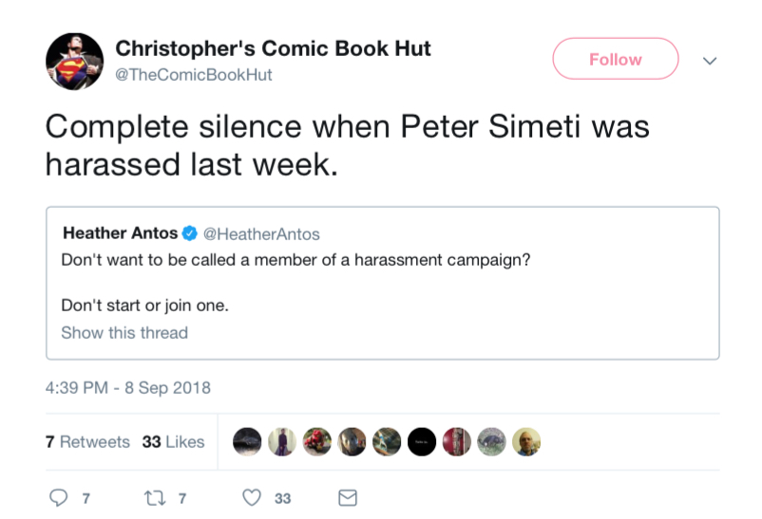View the 33 Likes list
This screenshot has width=762, height=519.
point(173,442)
